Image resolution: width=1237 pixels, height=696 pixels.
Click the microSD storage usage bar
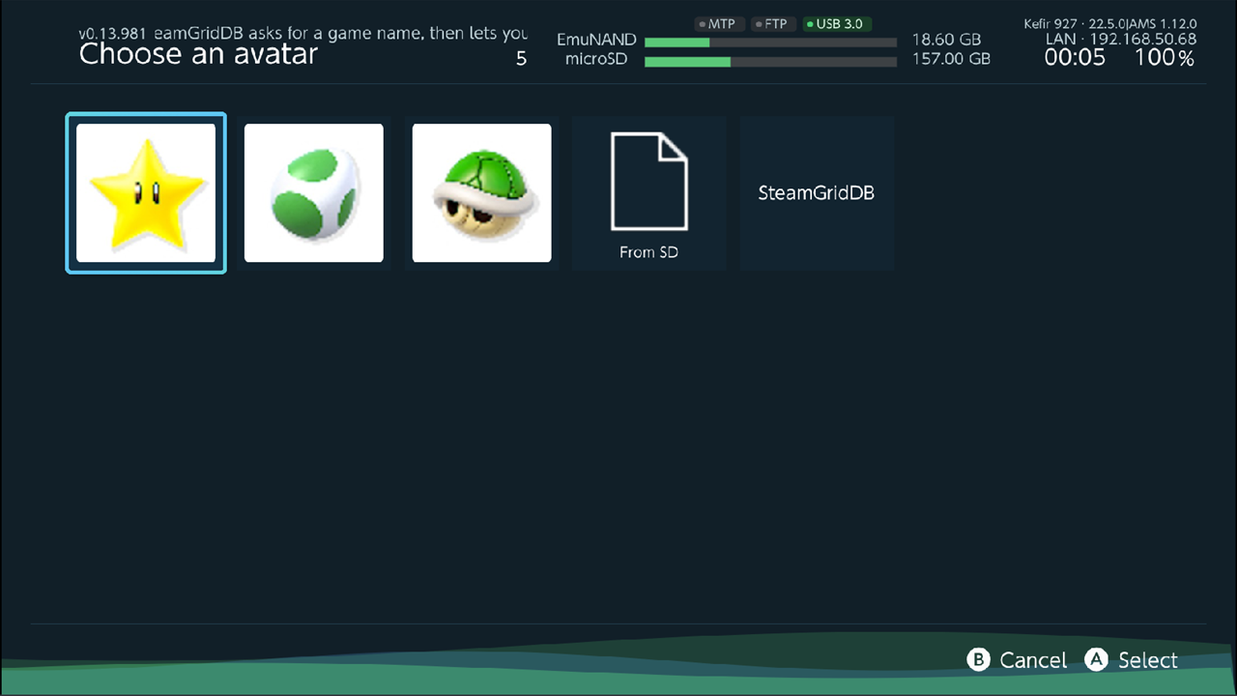coord(770,62)
